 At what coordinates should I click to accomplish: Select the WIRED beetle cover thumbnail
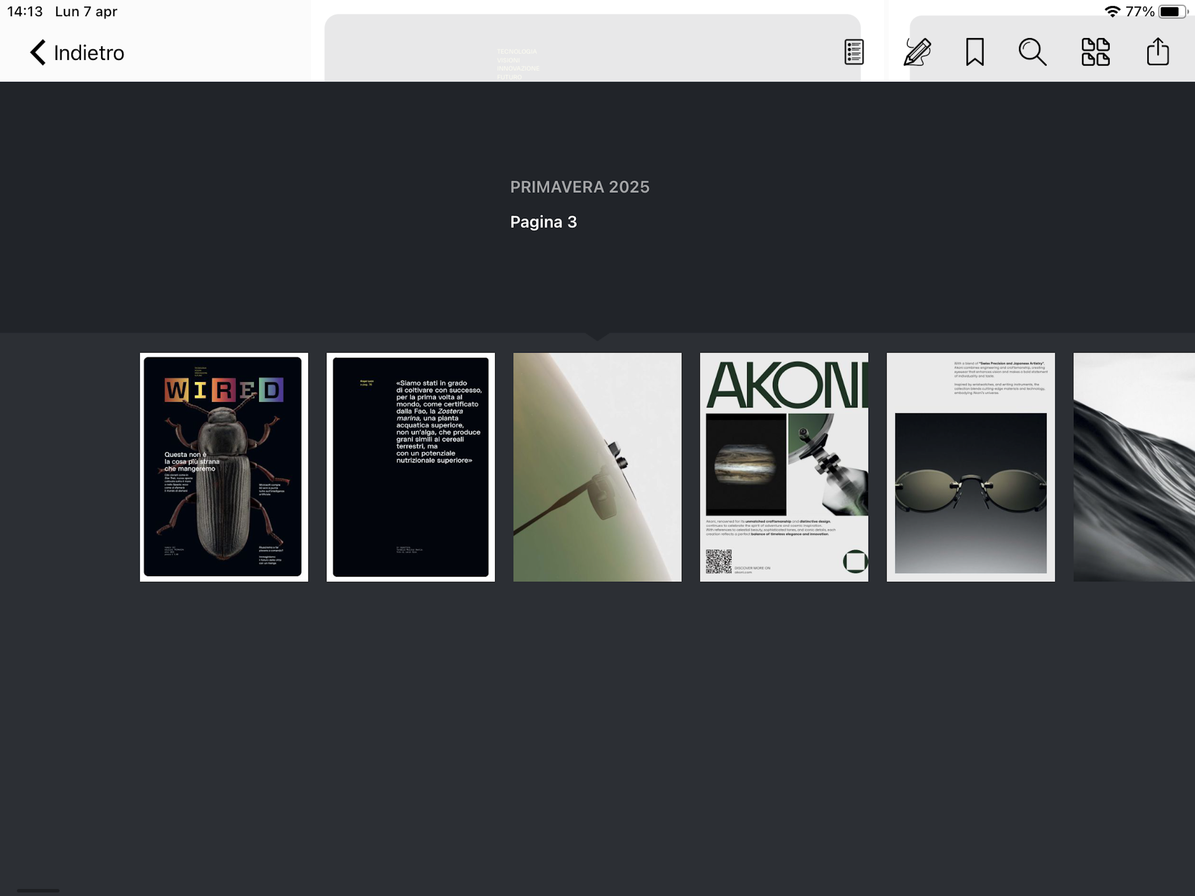(224, 467)
